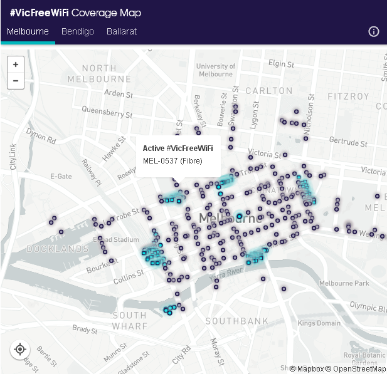
Task: Click the locate-me crosshair button
Action: click(x=19, y=349)
